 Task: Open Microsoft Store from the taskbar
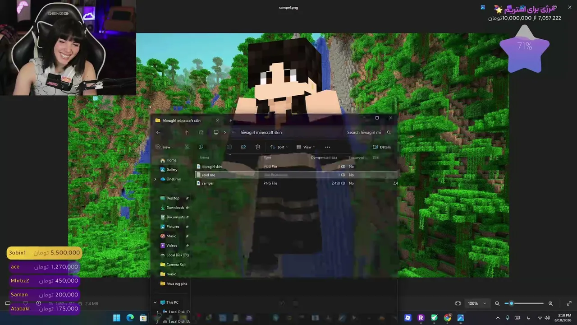(x=143, y=318)
